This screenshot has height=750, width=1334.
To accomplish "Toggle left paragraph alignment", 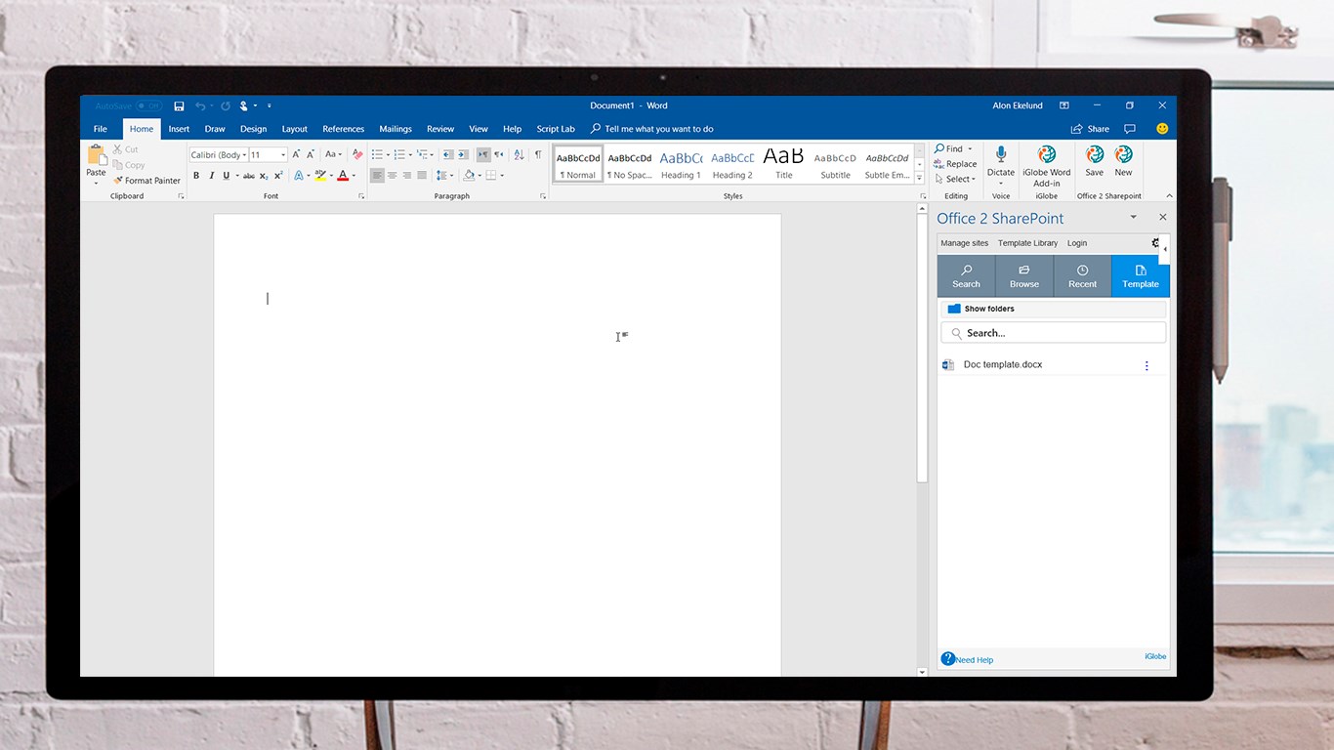I will pos(378,176).
